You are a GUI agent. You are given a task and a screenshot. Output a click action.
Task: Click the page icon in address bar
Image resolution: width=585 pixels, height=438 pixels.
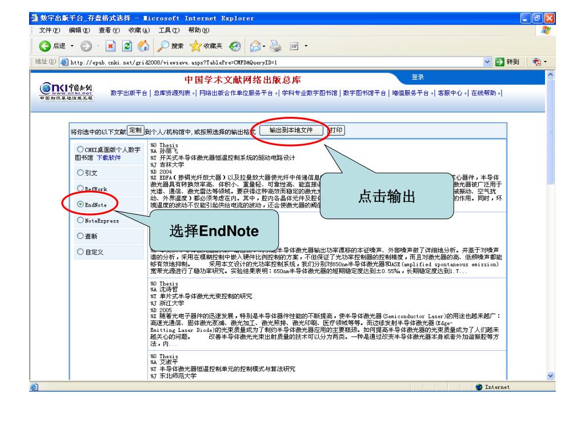[65, 62]
